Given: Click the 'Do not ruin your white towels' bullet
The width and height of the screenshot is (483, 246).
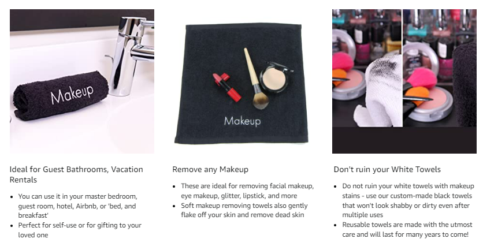Looking at the screenshot, I should (x=408, y=200).
